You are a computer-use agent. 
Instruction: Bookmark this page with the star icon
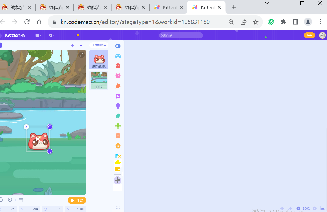pyautogui.click(x=256, y=22)
